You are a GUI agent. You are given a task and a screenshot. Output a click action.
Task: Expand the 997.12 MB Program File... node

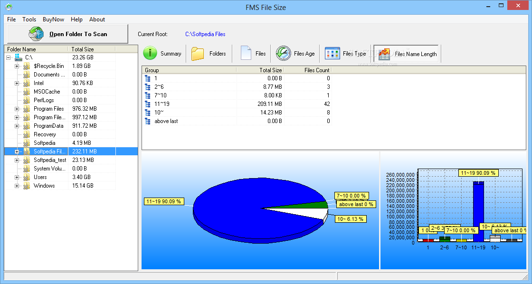(x=17, y=117)
